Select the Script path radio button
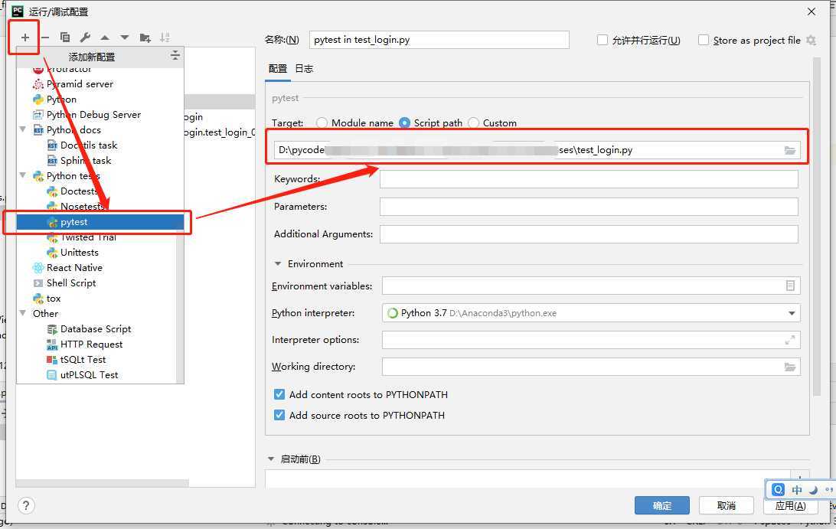Image resolution: width=836 pixels, height=529 pixels. click(405, 123)
